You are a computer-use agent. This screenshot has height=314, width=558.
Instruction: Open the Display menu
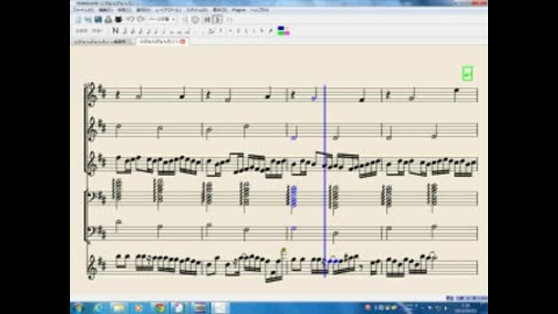pos(220,10)
